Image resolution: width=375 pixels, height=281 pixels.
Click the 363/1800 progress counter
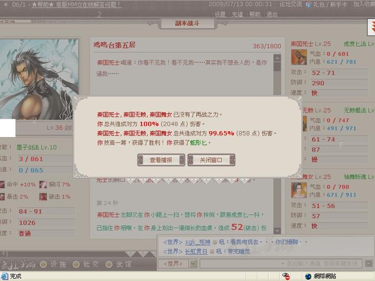coord(267,46)
